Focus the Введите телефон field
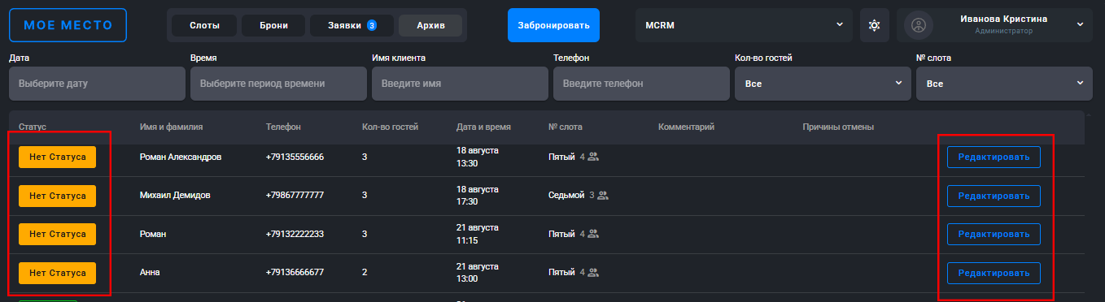Image resolution: width=1105 pixels, height=302 pixels. point(641,84)
